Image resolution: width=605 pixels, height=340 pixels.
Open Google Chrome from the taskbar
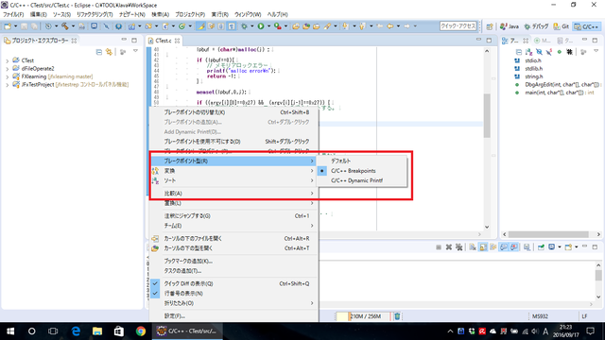(x=141, y=331)
